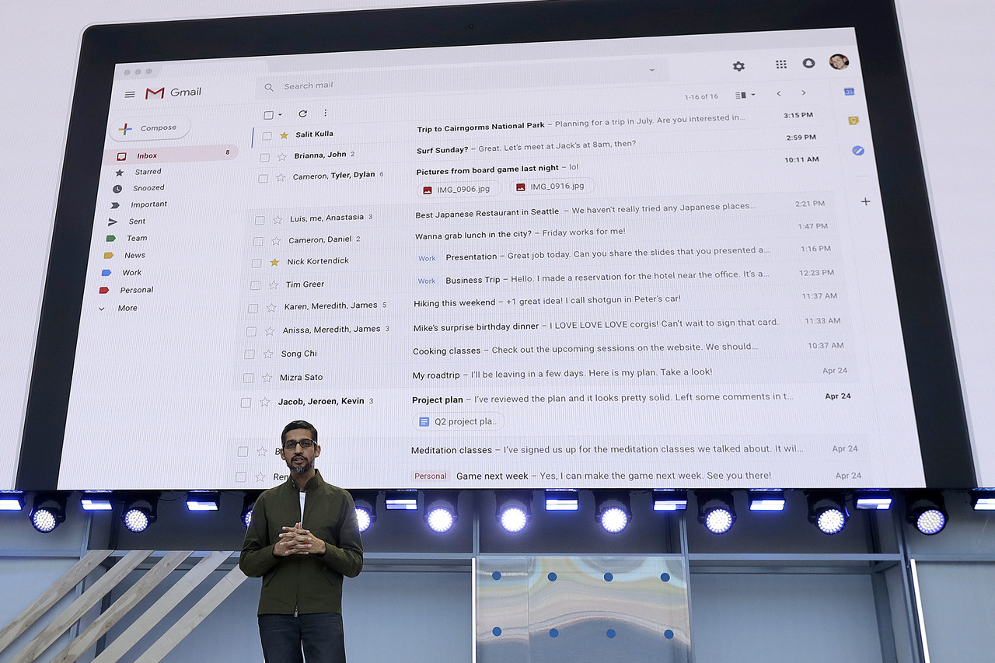995x663 pixels.
Task: Star the Tim Greer email
Action: pyautogui.click(x=273, y=284)
